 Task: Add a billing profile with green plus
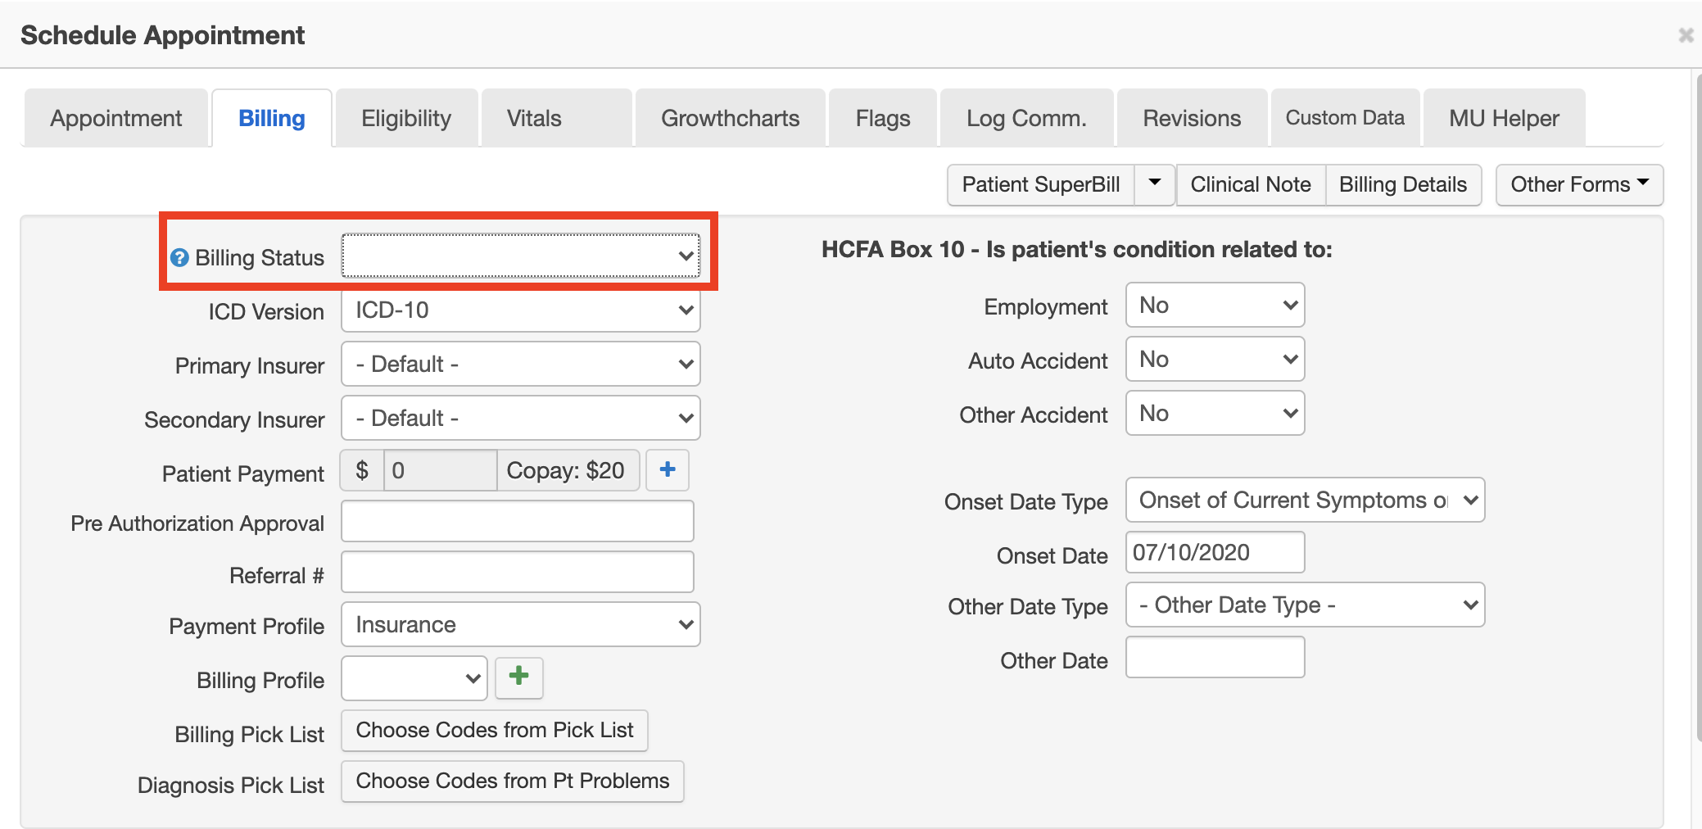tap(519, 677)
